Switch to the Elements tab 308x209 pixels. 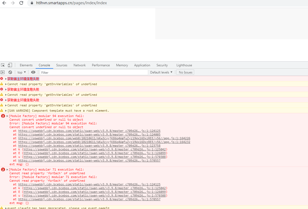26,65
